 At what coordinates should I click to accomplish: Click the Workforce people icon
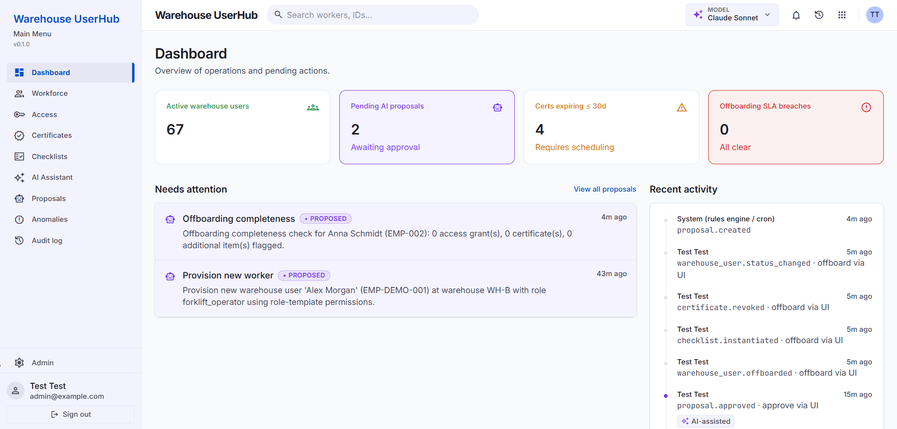[19, 93]
